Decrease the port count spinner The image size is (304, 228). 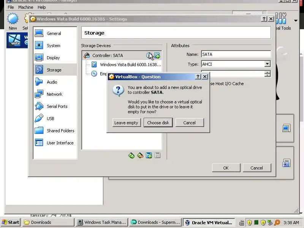pos(268,75)
